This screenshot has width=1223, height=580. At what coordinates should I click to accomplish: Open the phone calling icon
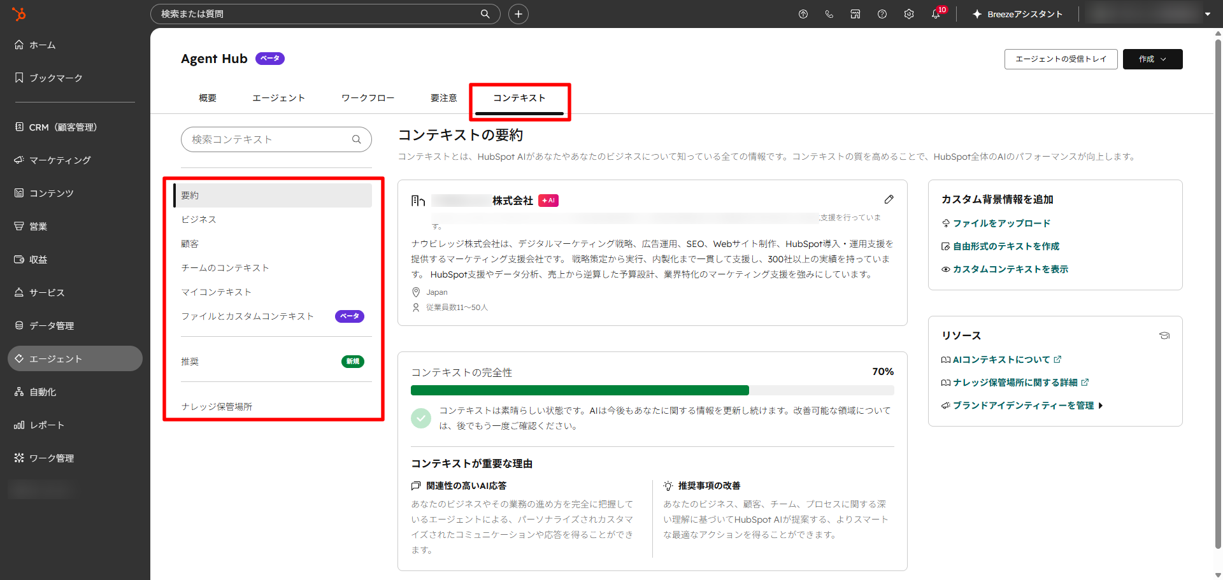829,14
